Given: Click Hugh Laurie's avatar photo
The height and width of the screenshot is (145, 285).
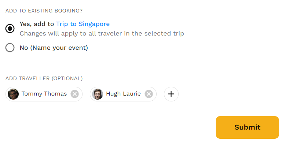Looking at the screenshot, I should click(98, 94).
